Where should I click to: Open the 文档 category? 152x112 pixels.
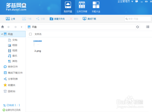tap(13, 40)
